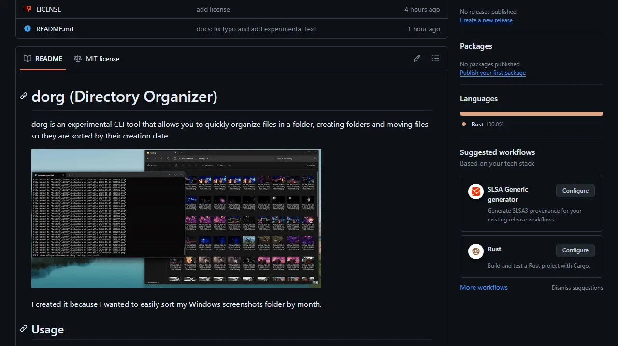
Task: Click the Rust workflow logo icon
Action: click(x=476, y=251)
